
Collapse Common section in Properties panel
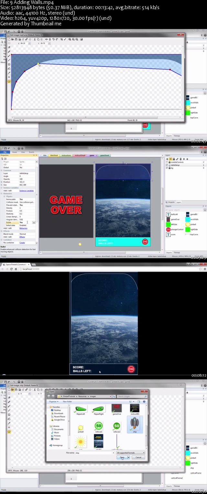(x=2, y=170)
